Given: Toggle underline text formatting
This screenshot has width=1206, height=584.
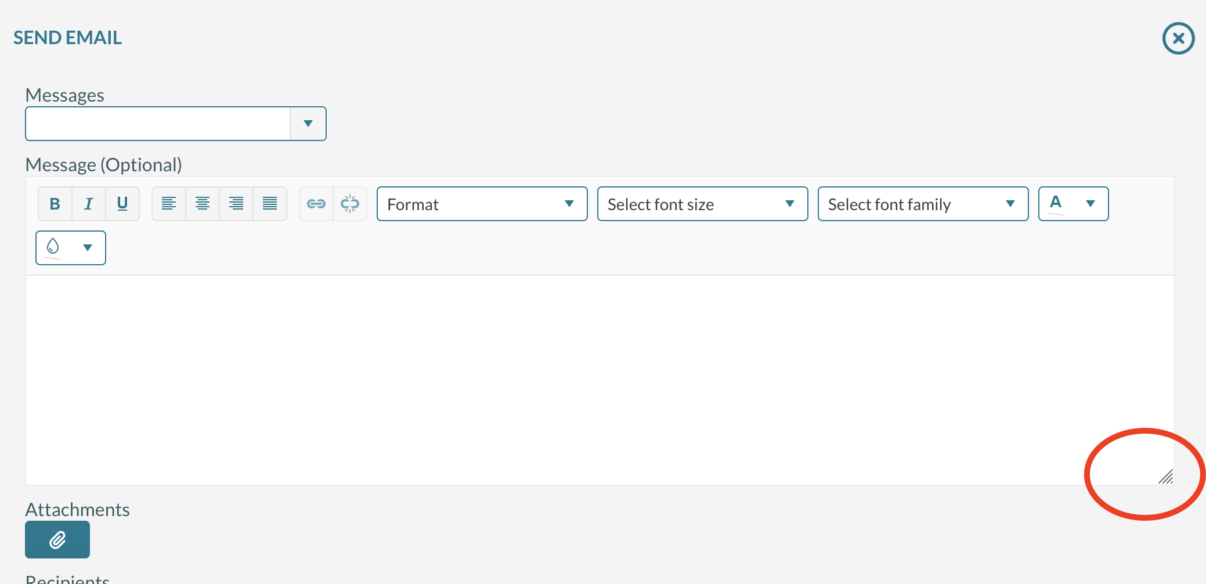Looking at the screenshot, I should [x=122, y=204].
